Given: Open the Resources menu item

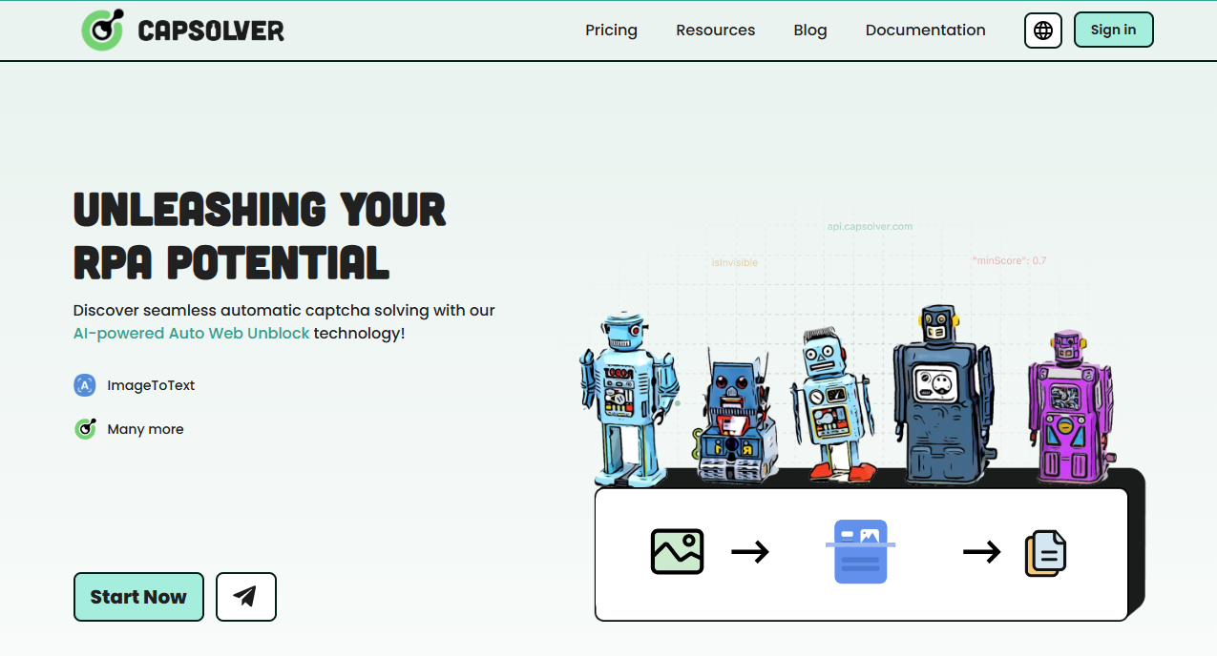Looking at the screenshot, I should [x=715, y=30].
